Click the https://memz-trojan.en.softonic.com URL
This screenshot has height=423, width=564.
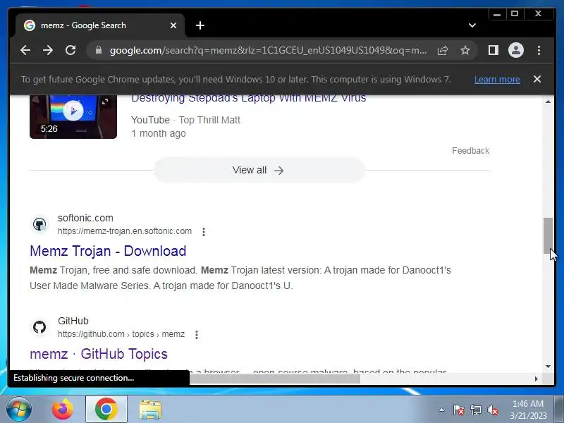[125, 231]
